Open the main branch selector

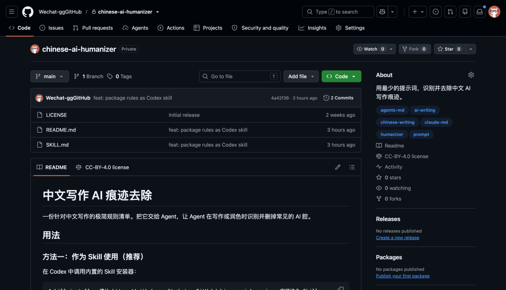[50, 76]
